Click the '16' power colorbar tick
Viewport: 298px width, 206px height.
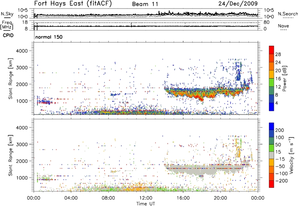[278, 79]
